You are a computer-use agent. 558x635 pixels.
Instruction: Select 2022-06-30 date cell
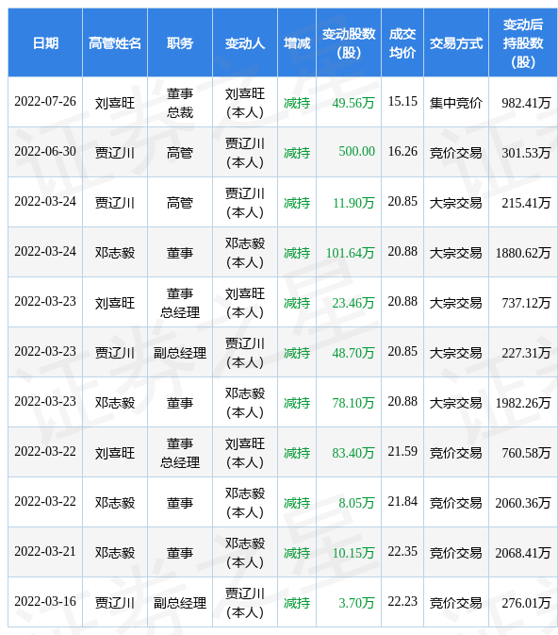coord(45,152)
